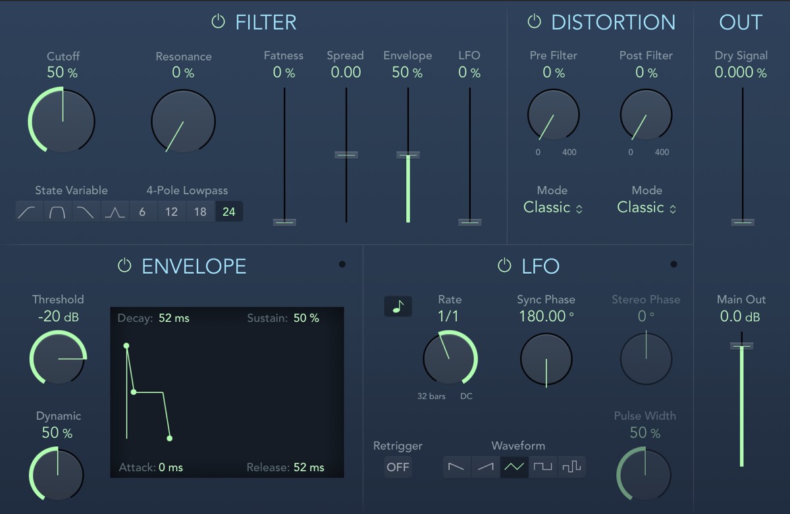Select the lowpass filter shape icon
The width and height of the screenshot is (790, 514).
click(86, 212)
